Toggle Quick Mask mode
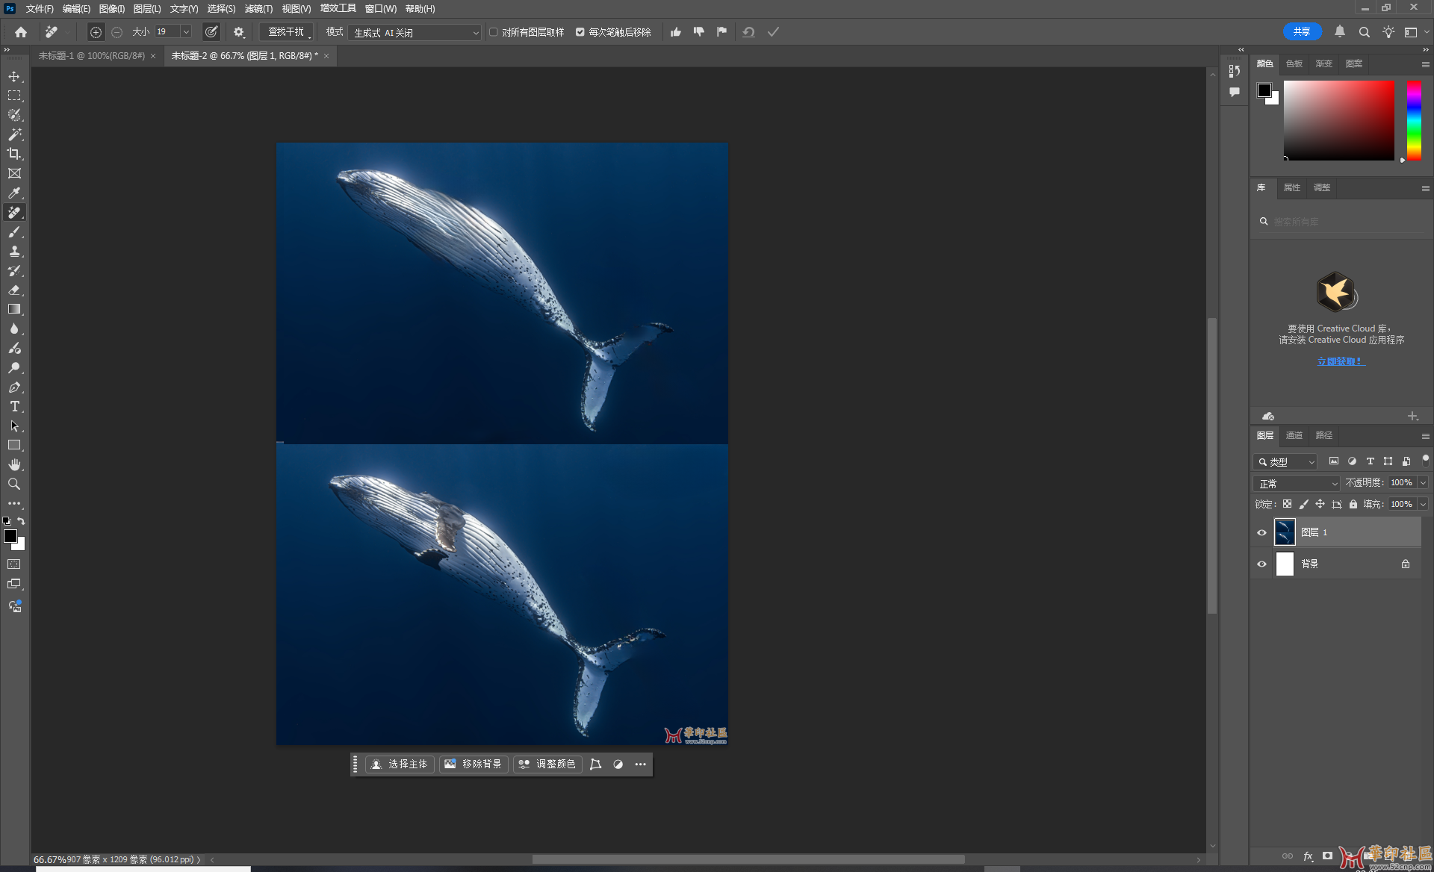The image size is (1434, 872). coord(14,564)
